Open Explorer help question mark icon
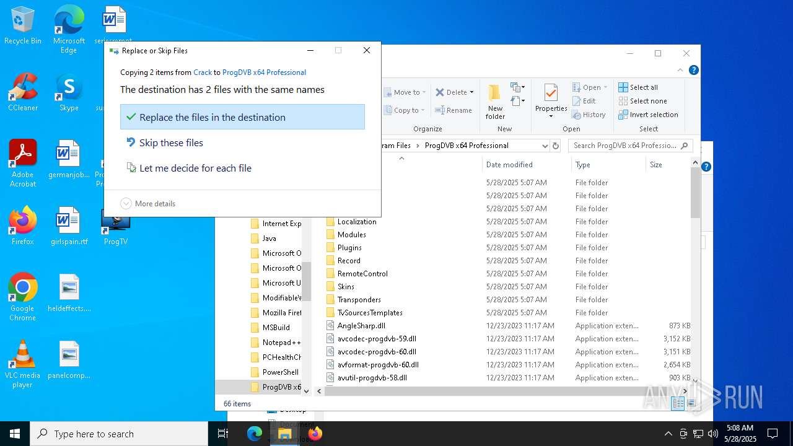The width and height of the screenshot is (793, 446). tap(694, 71)
